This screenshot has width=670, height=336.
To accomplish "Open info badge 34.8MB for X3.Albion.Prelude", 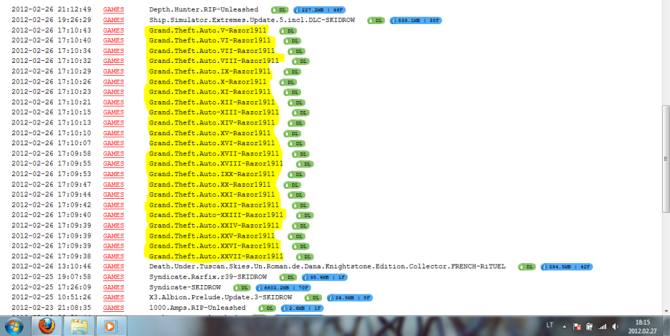I will [x=350, y=298].
